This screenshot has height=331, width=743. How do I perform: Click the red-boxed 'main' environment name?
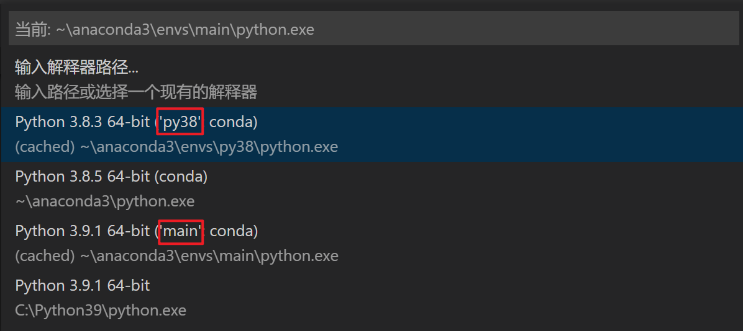click(x=181, y=231)
